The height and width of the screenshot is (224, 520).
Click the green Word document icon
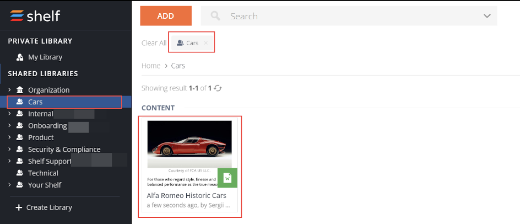pos(227,178)
